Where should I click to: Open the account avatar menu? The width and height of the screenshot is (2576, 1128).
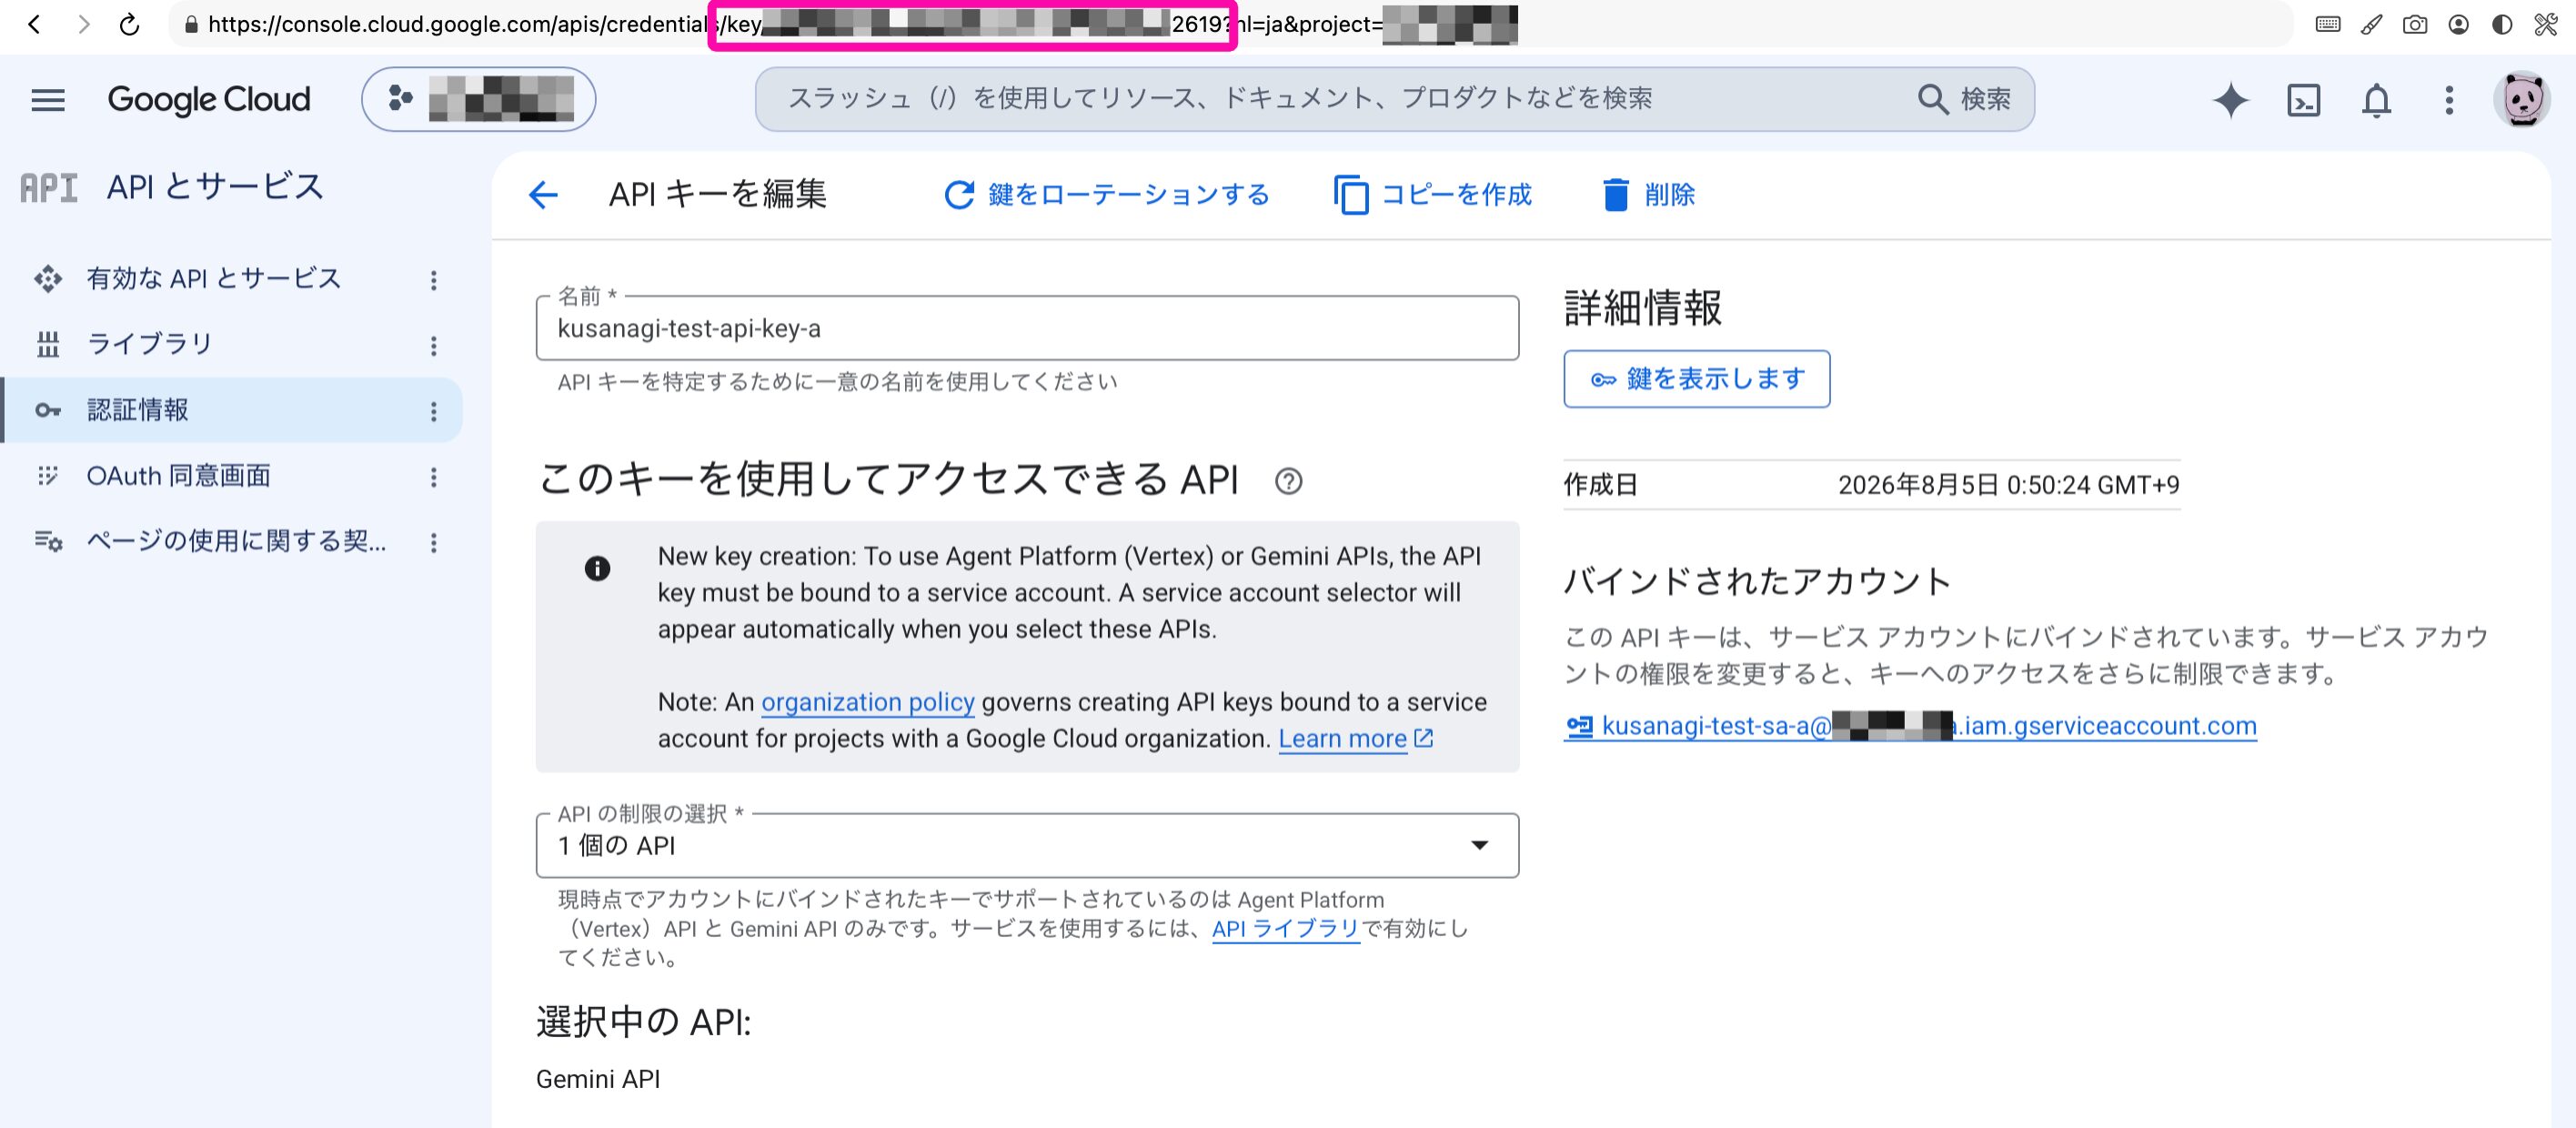[x=2522, y=99]
